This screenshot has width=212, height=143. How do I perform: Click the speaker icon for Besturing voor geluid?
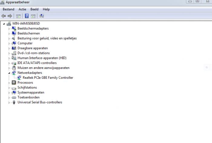pos(14,38)
